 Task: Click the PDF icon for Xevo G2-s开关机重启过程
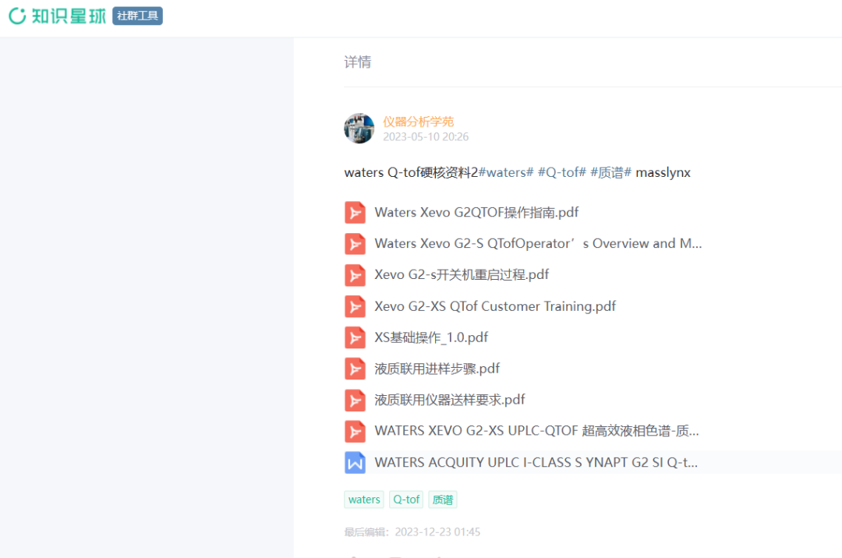pyautogui.click(x=355, y=274)
